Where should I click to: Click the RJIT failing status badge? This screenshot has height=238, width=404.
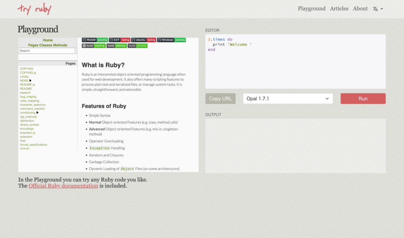pyautogui.click(x=120, y=40)
